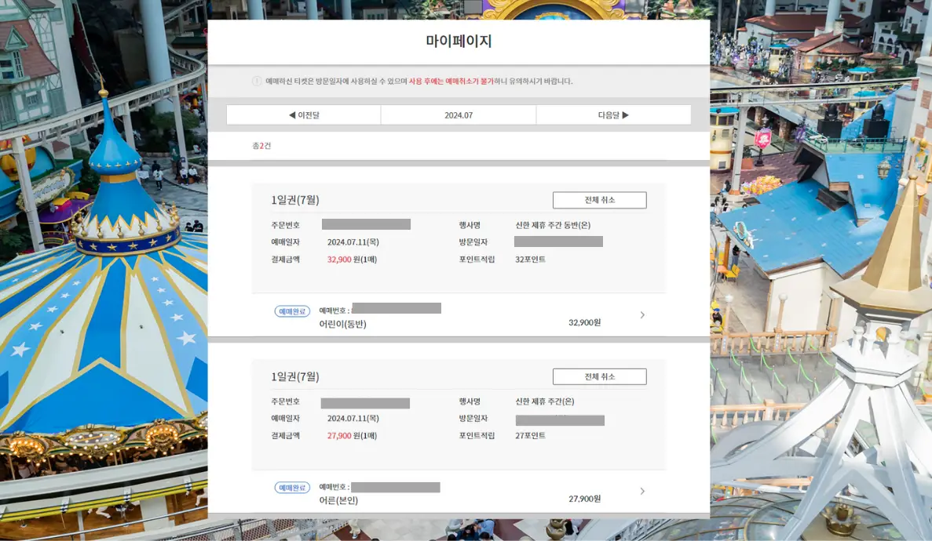The width and height of the screenshot is (932, 541).
Task: Open details via chevron on the 27,900원 booking
Action: [642, 491]
